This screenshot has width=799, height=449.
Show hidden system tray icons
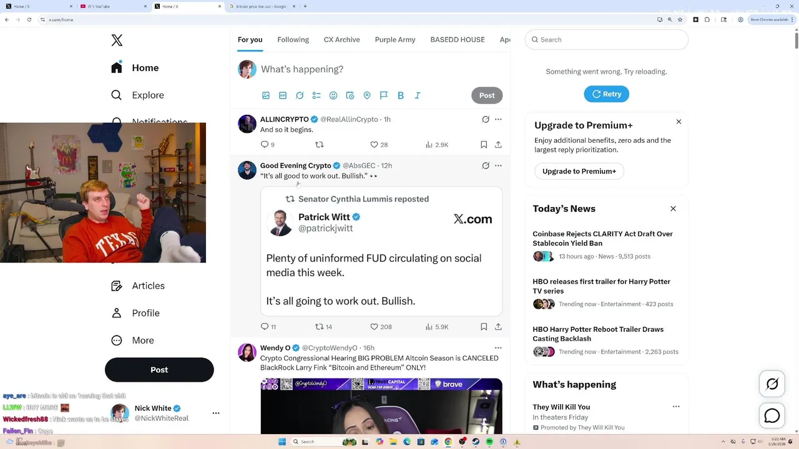coord(723,442)
